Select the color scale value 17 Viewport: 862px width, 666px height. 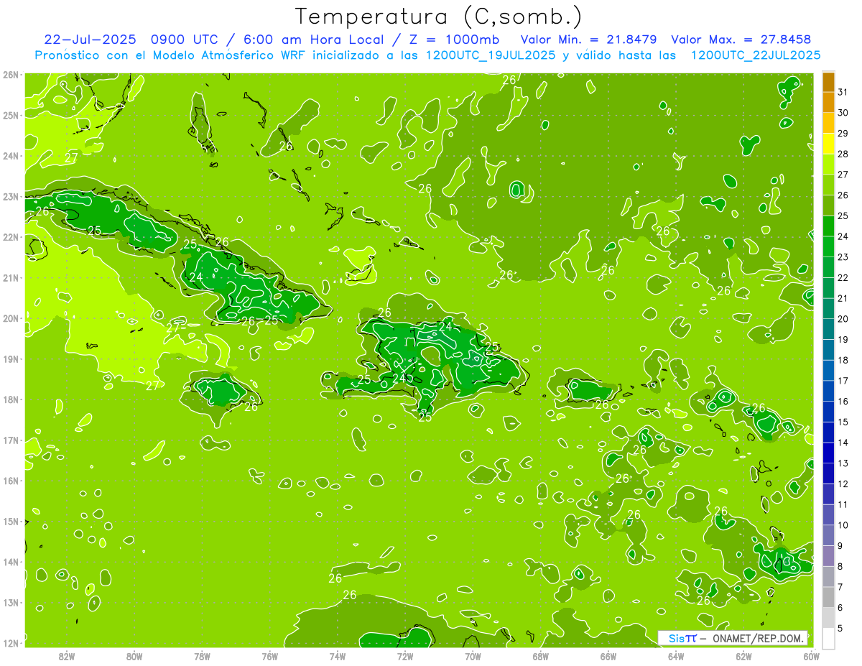pos(843,380)
